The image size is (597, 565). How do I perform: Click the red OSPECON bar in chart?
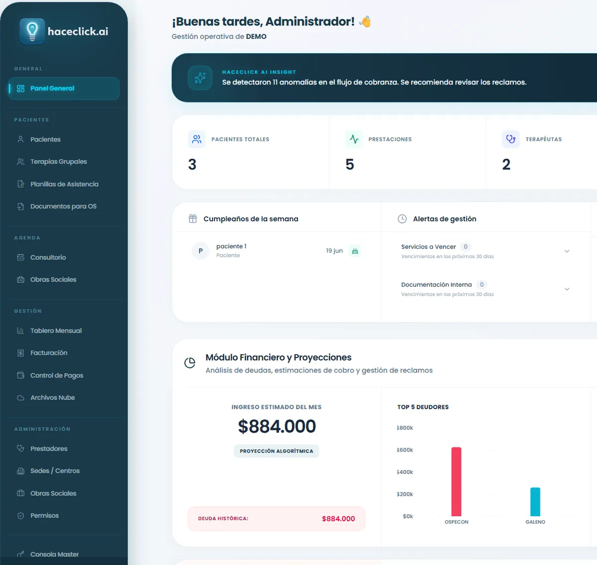pyautogui.click(x=456, y=481)
